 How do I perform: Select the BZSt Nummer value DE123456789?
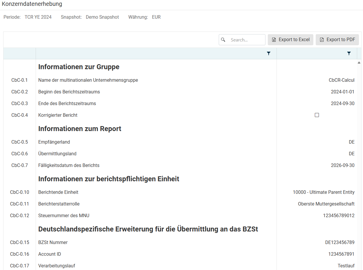pyautogui.click(x=340, y=242)
